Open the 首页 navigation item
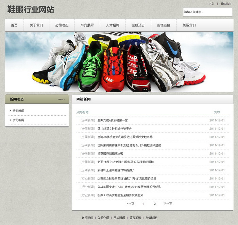Screen dimensions: 238x225 14,25
